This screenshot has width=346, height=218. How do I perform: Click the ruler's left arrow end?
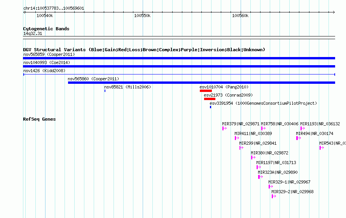pos(24,12)
